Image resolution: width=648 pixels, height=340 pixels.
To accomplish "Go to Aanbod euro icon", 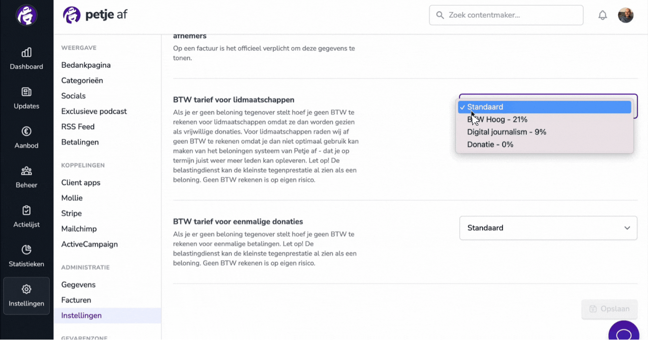I will tap(27, 131).
